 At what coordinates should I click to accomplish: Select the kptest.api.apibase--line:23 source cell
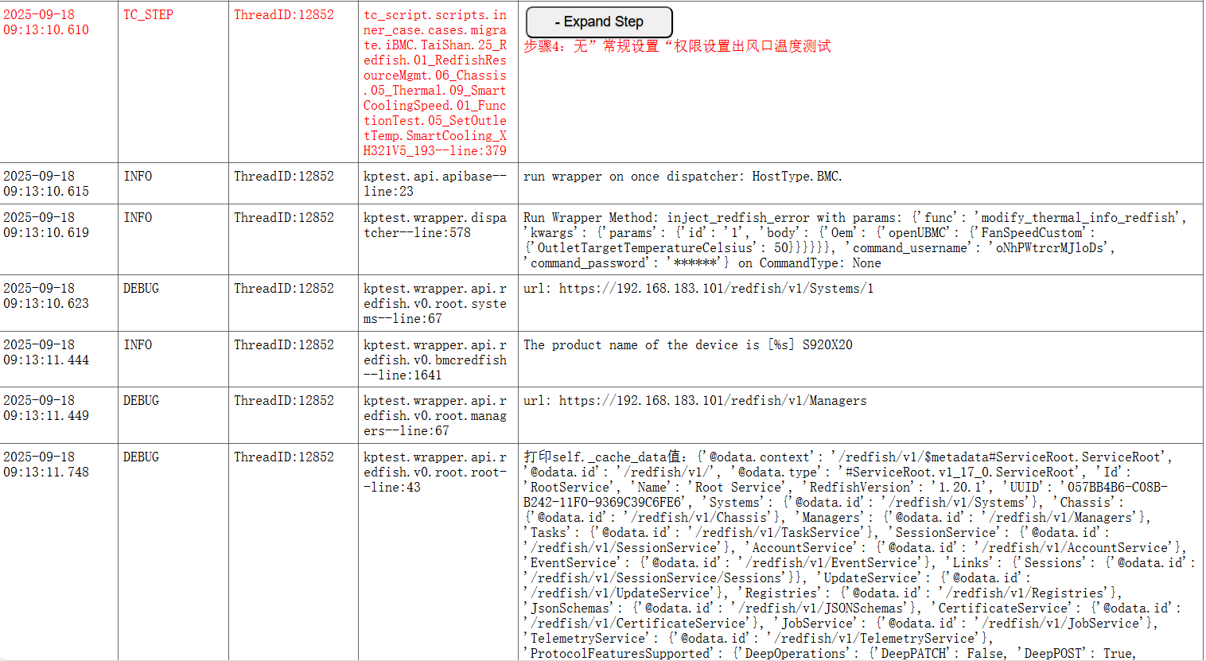point(435,184)
